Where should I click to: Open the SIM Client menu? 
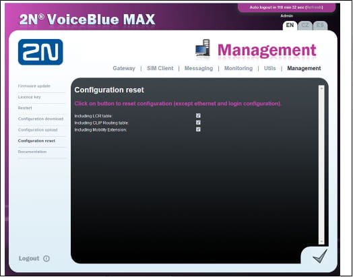160,68
